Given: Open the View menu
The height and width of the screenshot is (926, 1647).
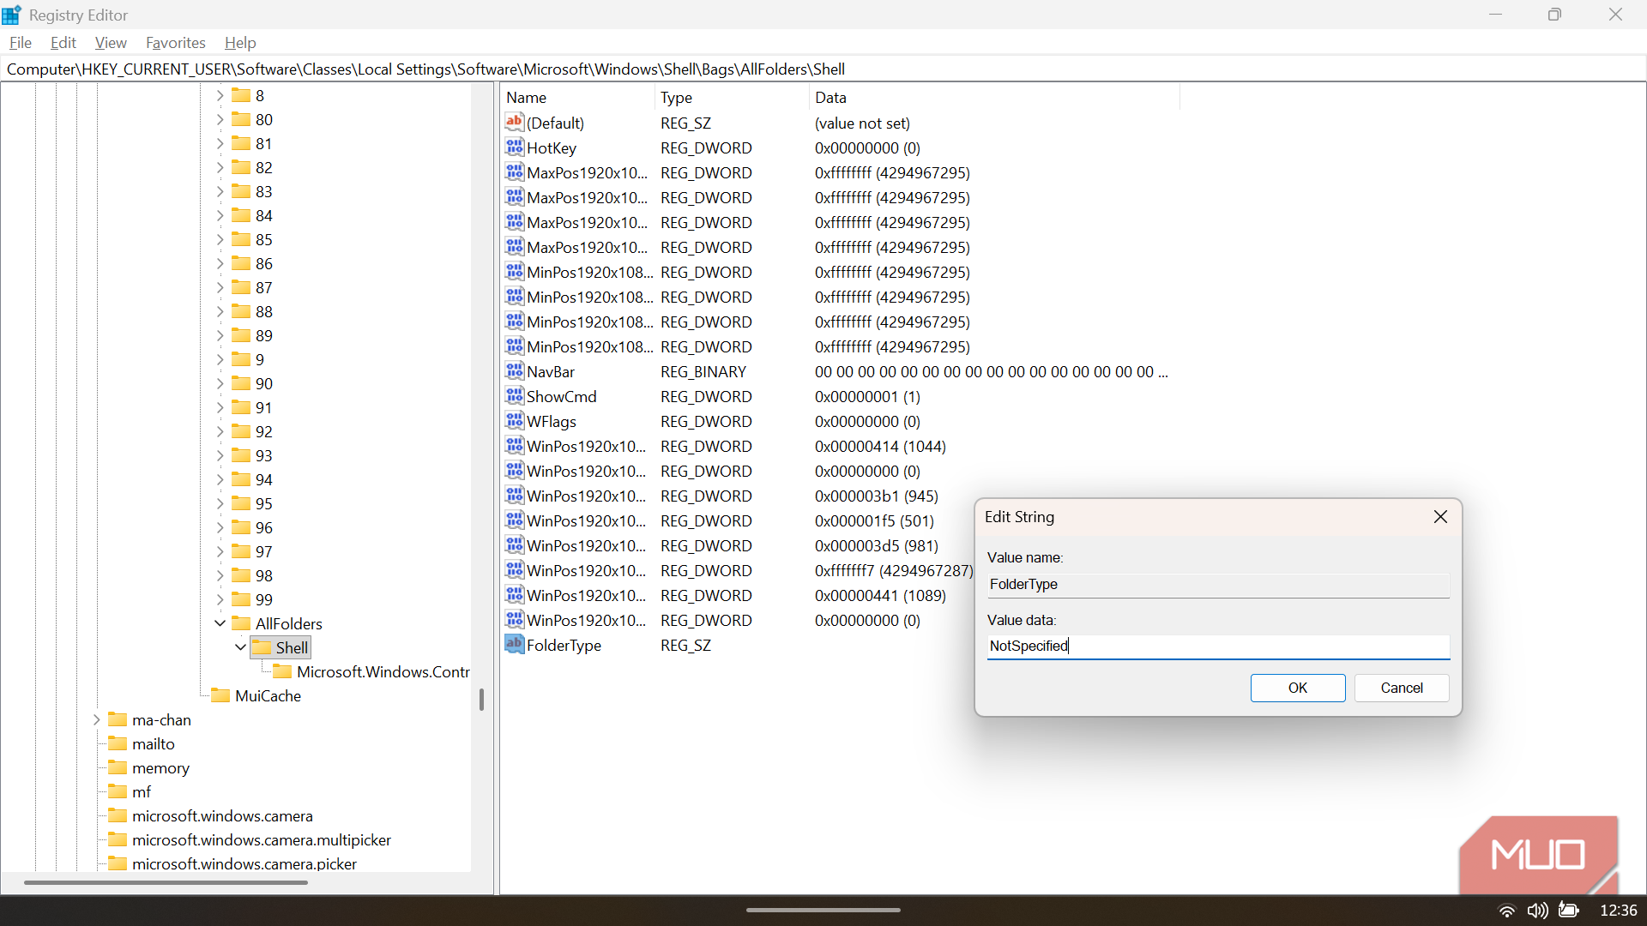Looking at the screenshot, I should pos(111,43).
